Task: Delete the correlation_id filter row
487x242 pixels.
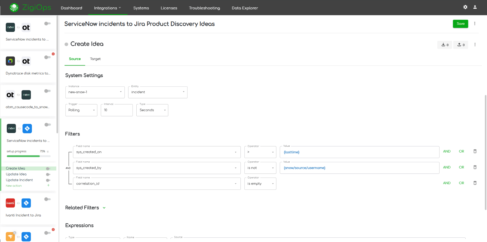Action: tap(475, 183)
